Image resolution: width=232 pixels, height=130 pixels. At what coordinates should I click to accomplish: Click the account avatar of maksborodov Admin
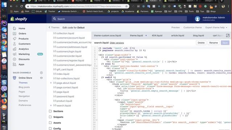click(x=197, y=19)
